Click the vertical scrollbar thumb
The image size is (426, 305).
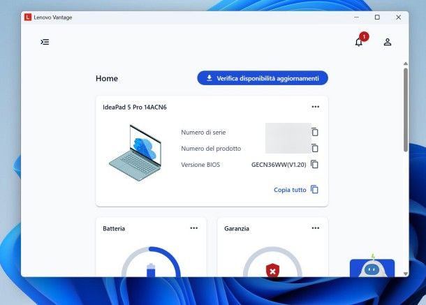[406, 110]
